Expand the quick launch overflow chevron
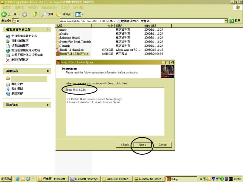This screenshot has height=182, width=243. [x=33, y=178]
